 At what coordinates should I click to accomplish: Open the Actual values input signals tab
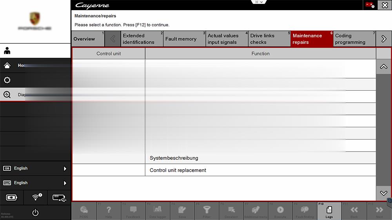point(227,39)
